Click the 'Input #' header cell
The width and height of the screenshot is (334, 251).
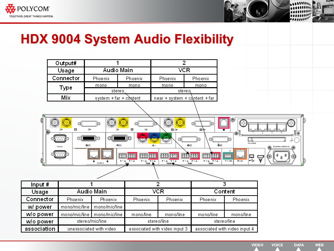[x=40, y=184]
